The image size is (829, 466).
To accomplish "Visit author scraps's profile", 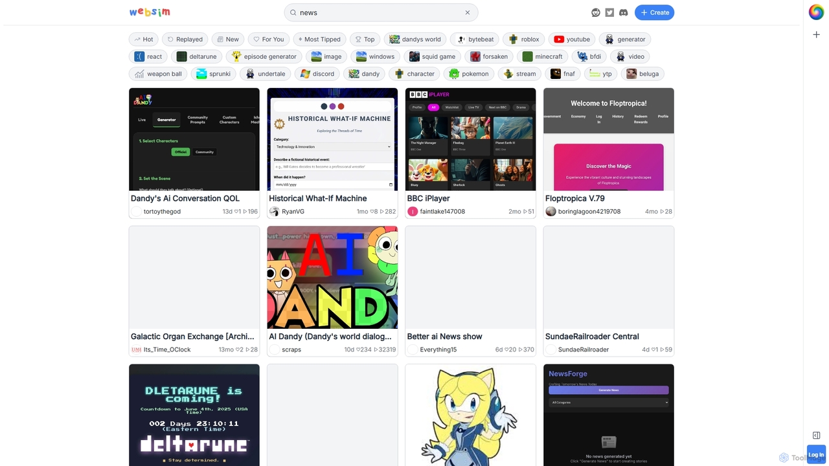I will click(x=291, y=349).
